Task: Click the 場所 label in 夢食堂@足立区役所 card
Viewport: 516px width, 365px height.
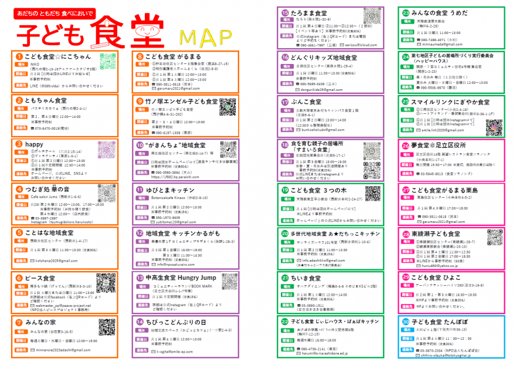Action: point(408,154)
